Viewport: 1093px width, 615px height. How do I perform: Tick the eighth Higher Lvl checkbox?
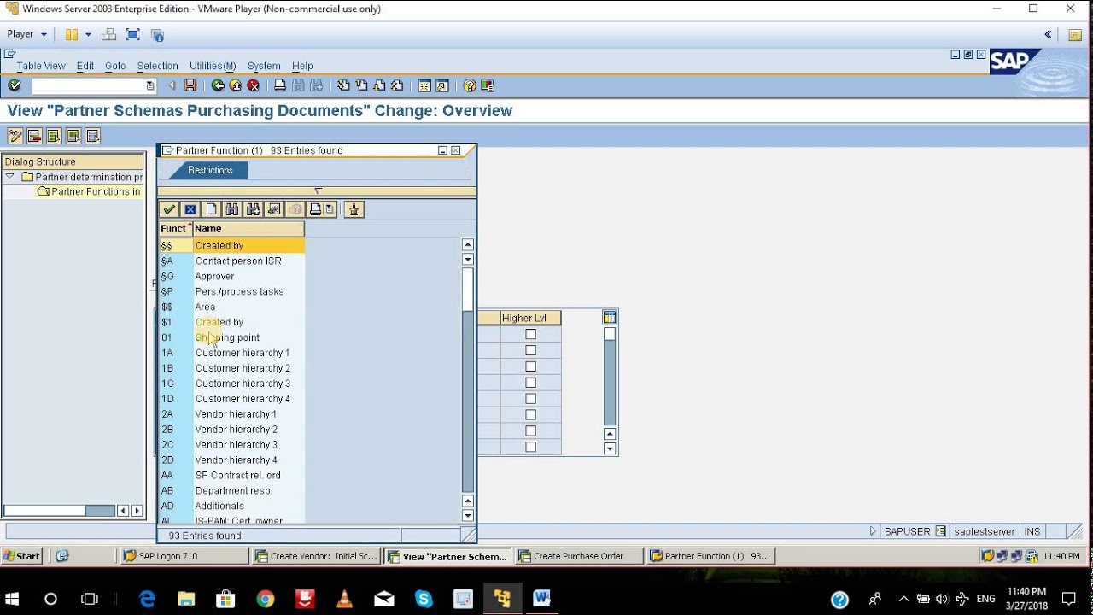pos(530,447)
